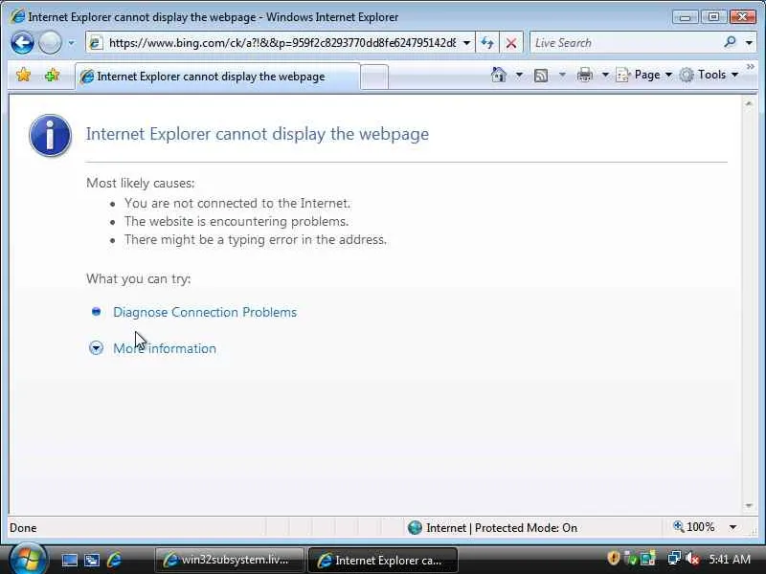Click the greyed Forward navigation button

click(50, 43)
